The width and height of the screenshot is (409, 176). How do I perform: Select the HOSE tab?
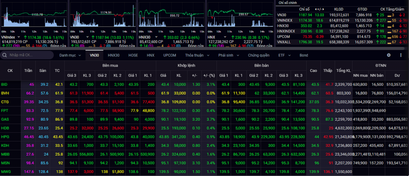[x=133, y=55]
